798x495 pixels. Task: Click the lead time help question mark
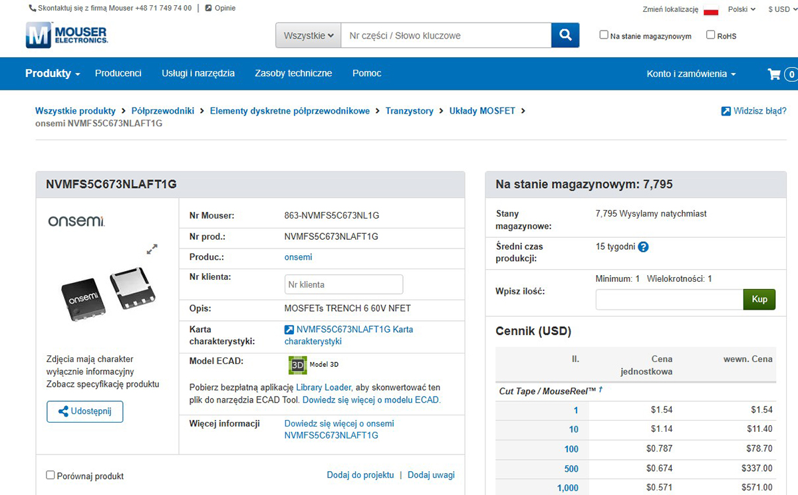tap(643, 247)
